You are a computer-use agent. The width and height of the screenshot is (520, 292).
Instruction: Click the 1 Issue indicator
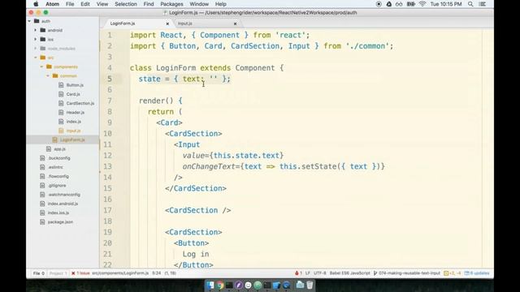pyautogui.click(x=80, y=273)
